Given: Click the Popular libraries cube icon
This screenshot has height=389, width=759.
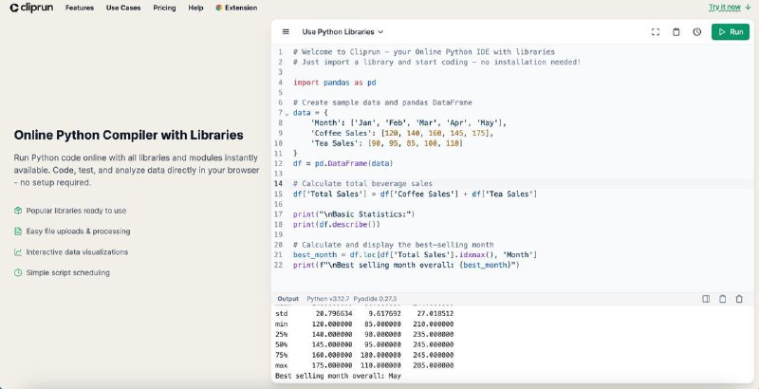Looking at the screenshot, I should pyautogui.click(x=18, y=211).
